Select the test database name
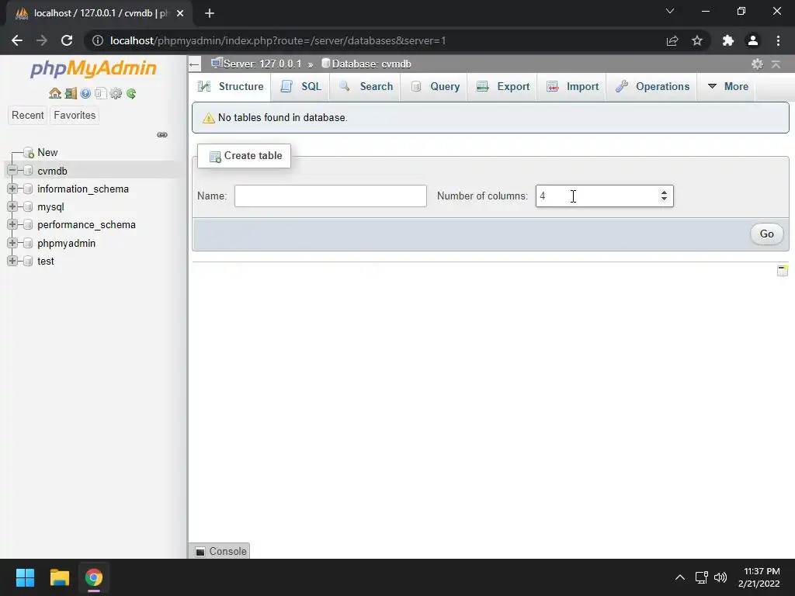Image resolution: width=795 pixels, height=596 pixels. 46,261
